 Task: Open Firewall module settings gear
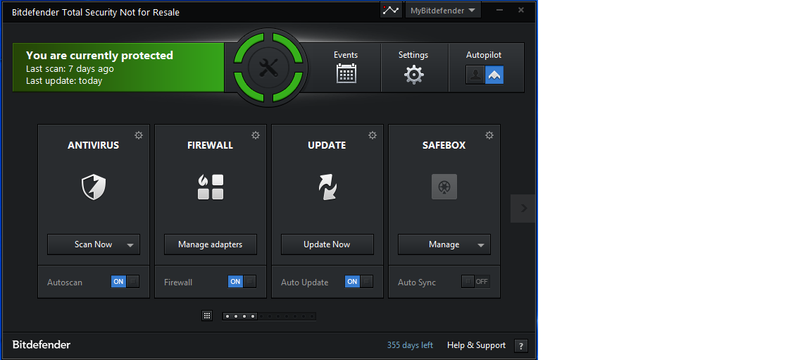click(x=256, y=135)
